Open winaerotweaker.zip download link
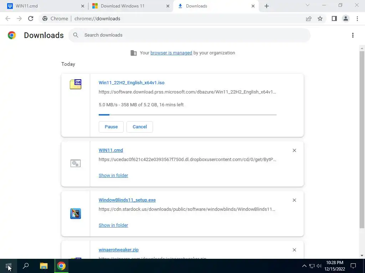Image resolution: width=365 pixels, height=273 pixels. click(118, 250)
